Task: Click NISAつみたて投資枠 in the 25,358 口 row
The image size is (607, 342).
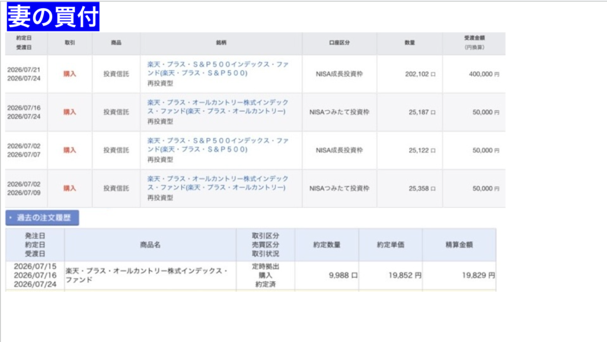Action: [x=339, y=188]
